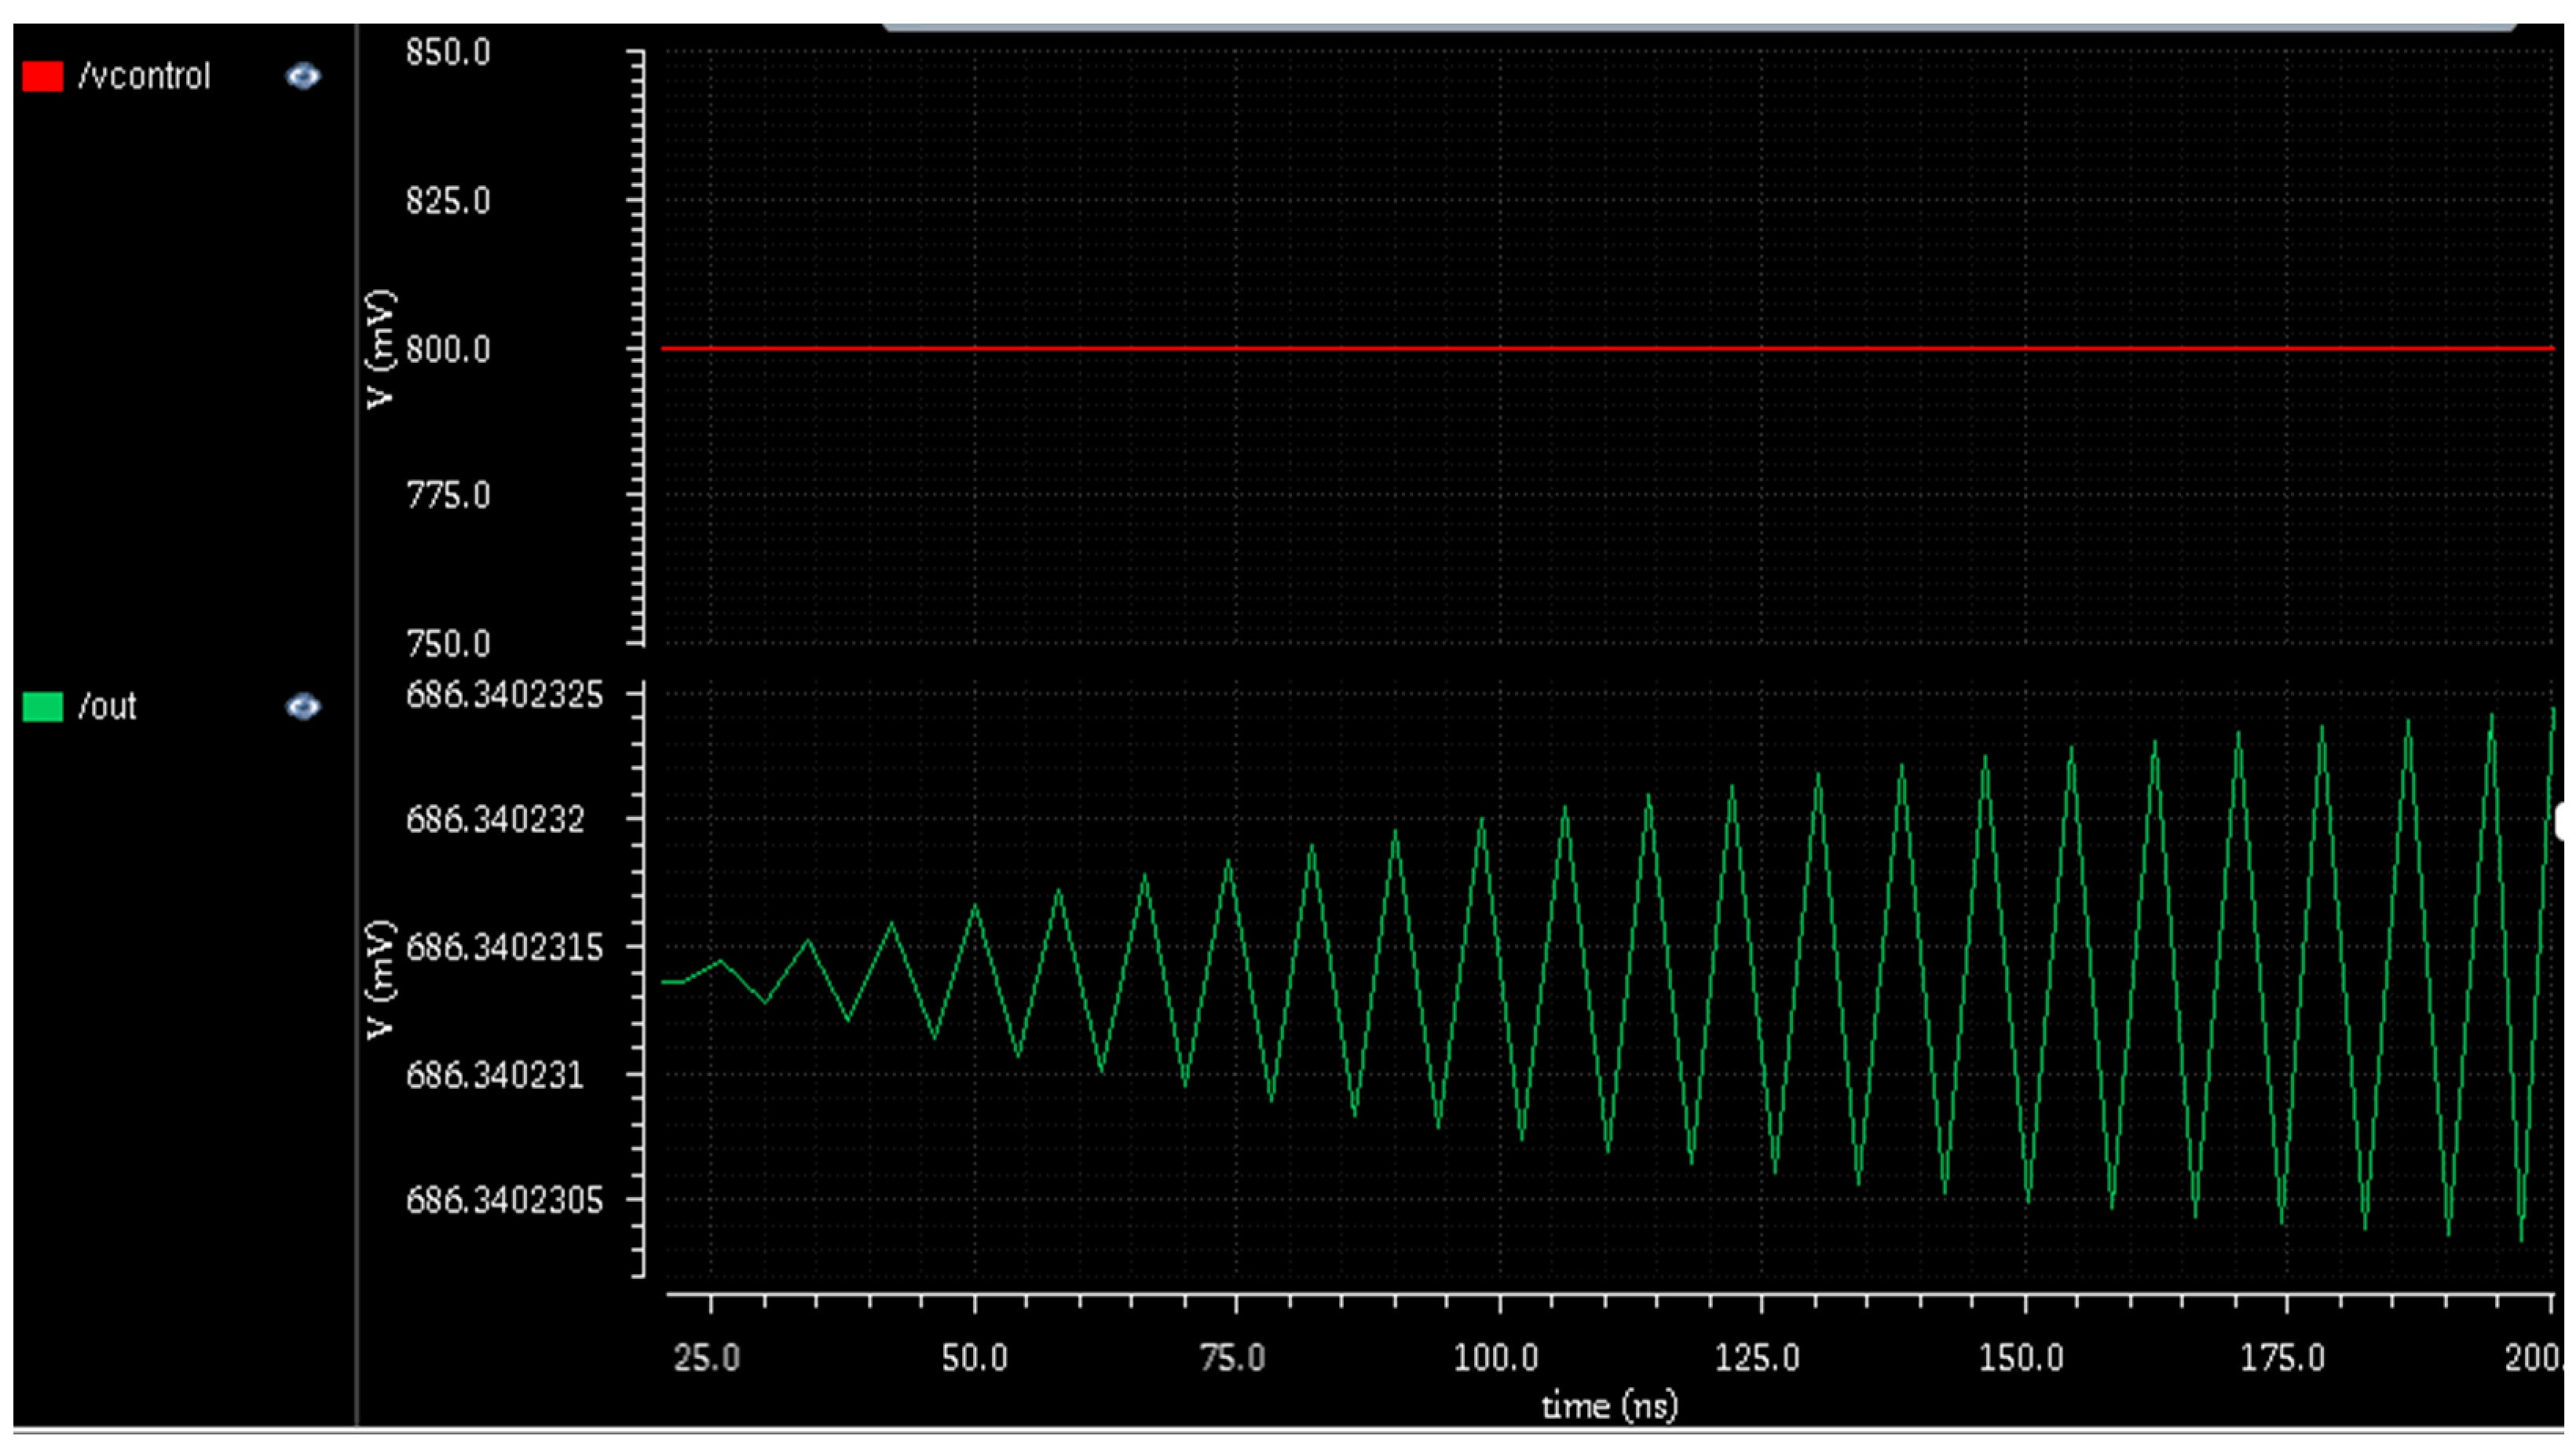Click the 686.340232 y-axis tick label
The width and height of the screenshot is (2576, 1454).
495,820
